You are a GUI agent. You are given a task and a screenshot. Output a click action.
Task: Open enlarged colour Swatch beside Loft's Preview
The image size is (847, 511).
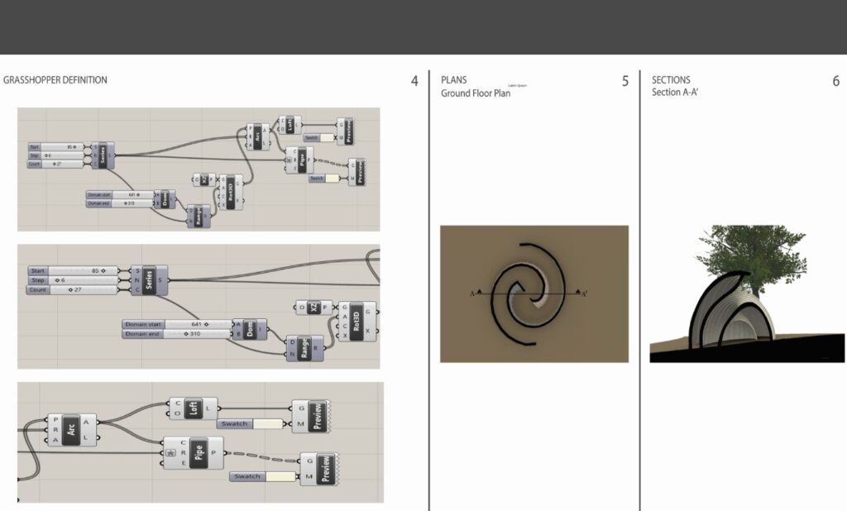click(267, 424)
